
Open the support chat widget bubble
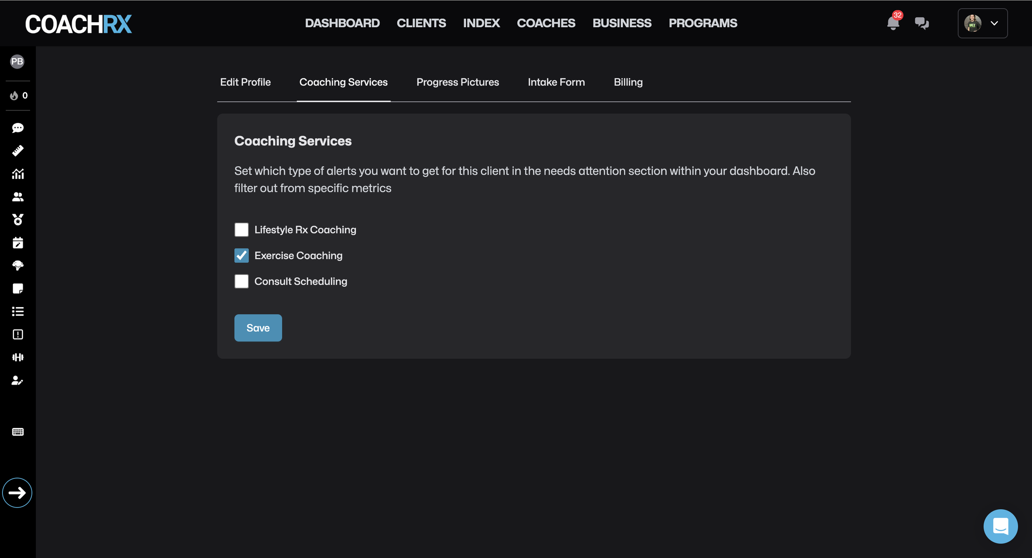[x=1000, y=526]
